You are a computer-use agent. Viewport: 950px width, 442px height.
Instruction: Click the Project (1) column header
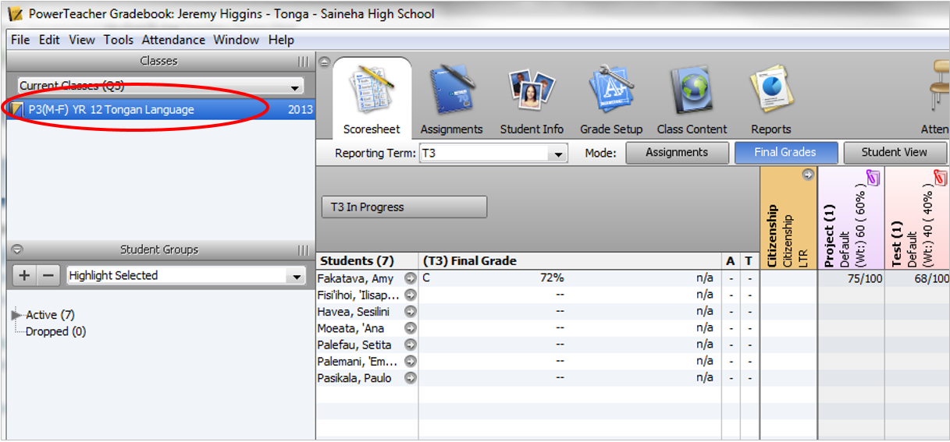coord(851,218)
